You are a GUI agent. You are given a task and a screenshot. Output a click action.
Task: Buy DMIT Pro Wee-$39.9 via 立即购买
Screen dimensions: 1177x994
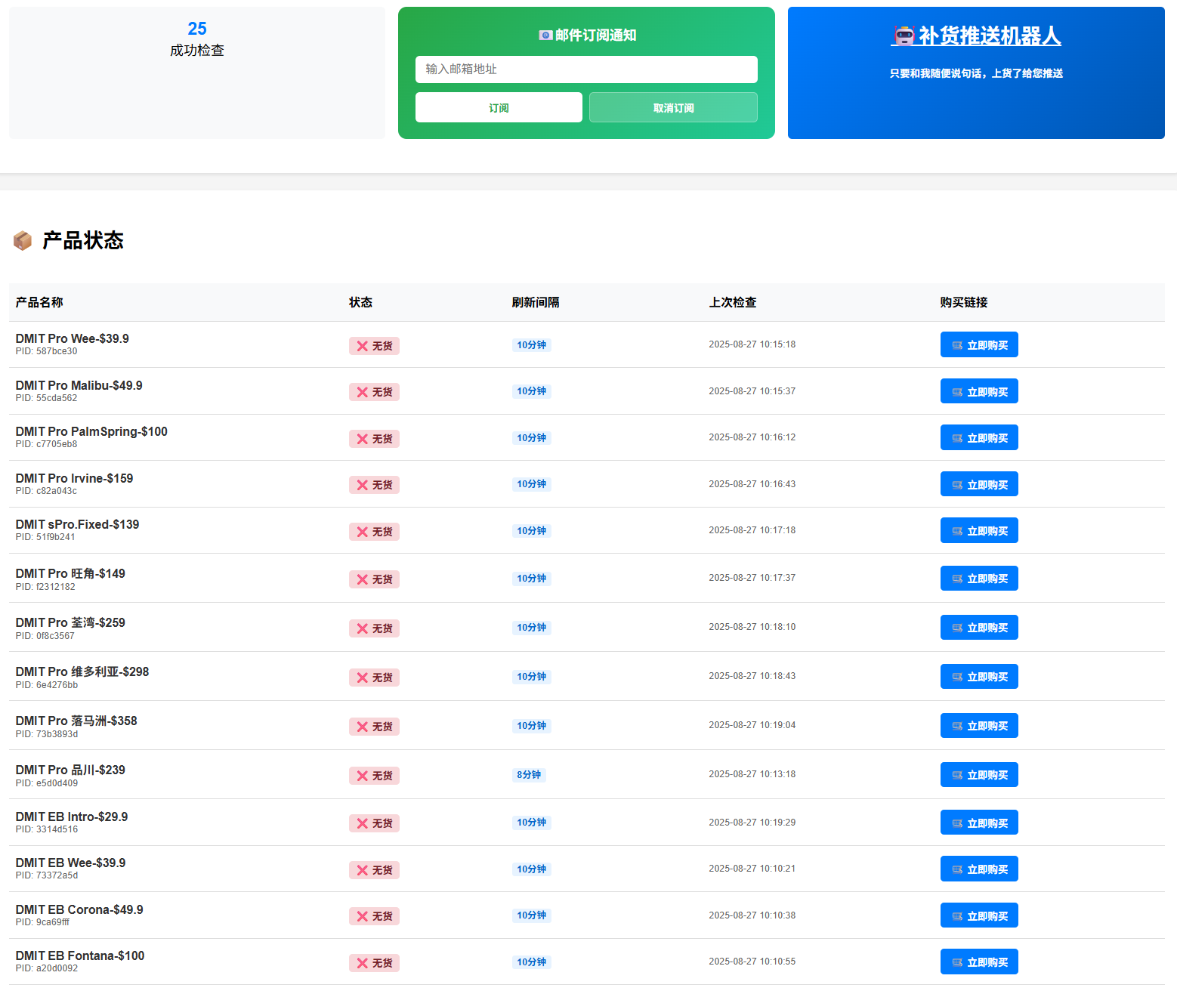point(979,344)
